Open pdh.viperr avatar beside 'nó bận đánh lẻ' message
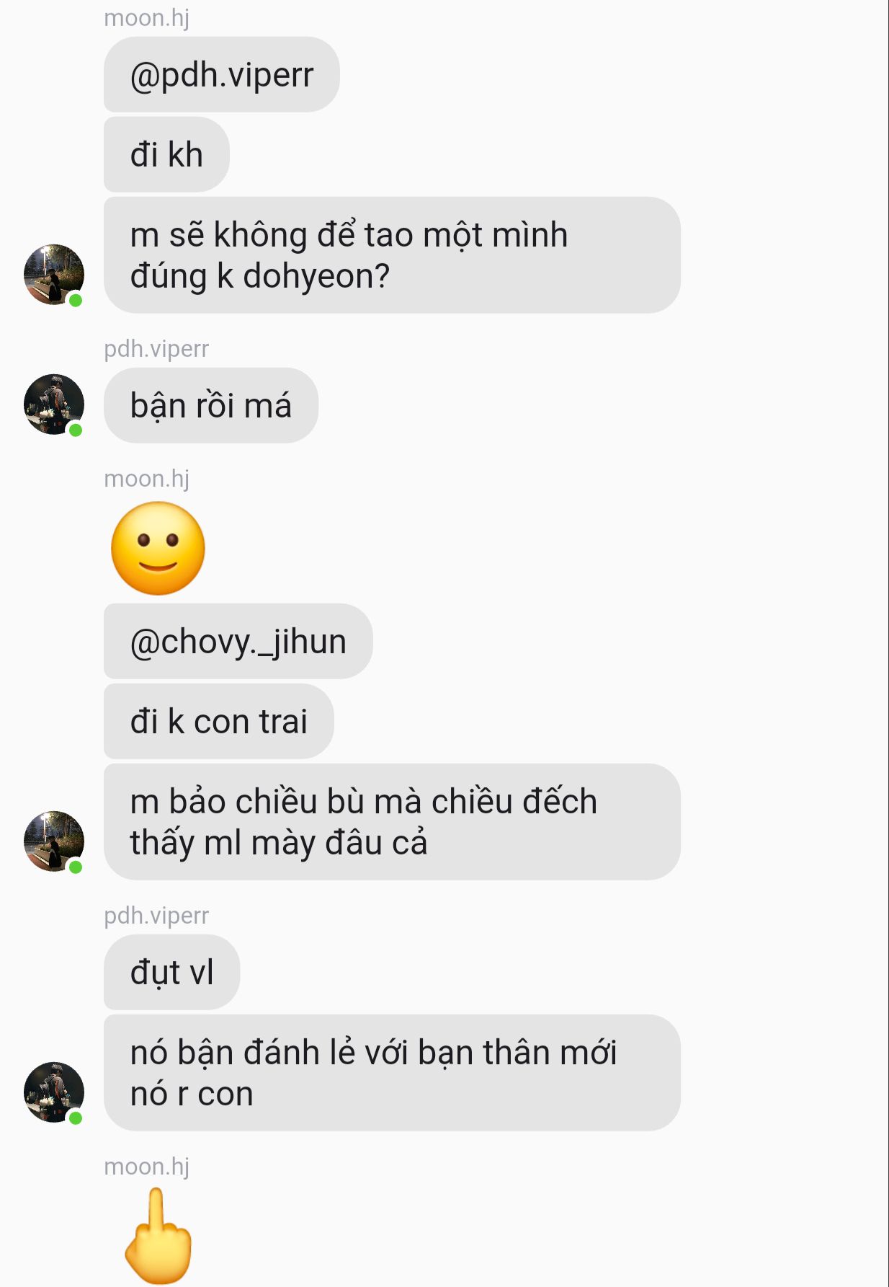The width and height of the screenshot is (889, 1287). coord(54,1092)
